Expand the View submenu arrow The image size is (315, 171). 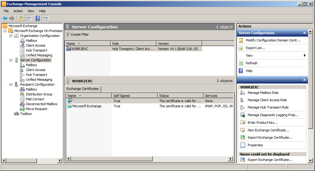[x=305, y=55]
